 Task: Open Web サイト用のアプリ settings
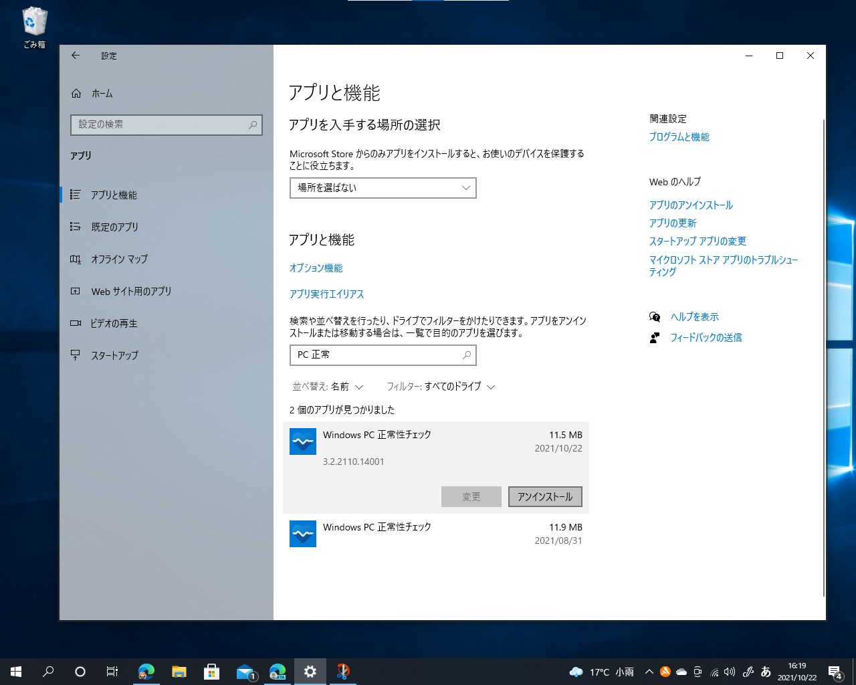tap(132, 291)
